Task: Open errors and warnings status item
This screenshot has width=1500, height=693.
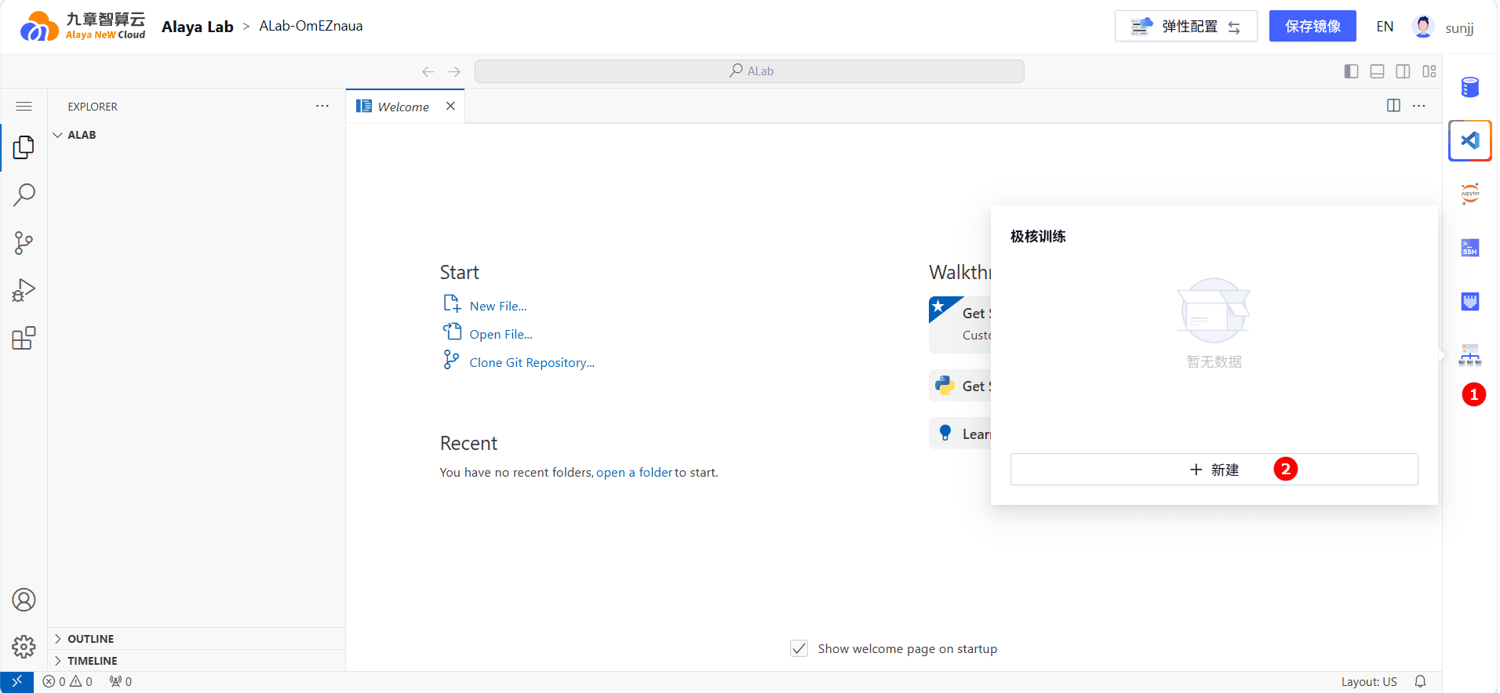Action: point(67,682)
